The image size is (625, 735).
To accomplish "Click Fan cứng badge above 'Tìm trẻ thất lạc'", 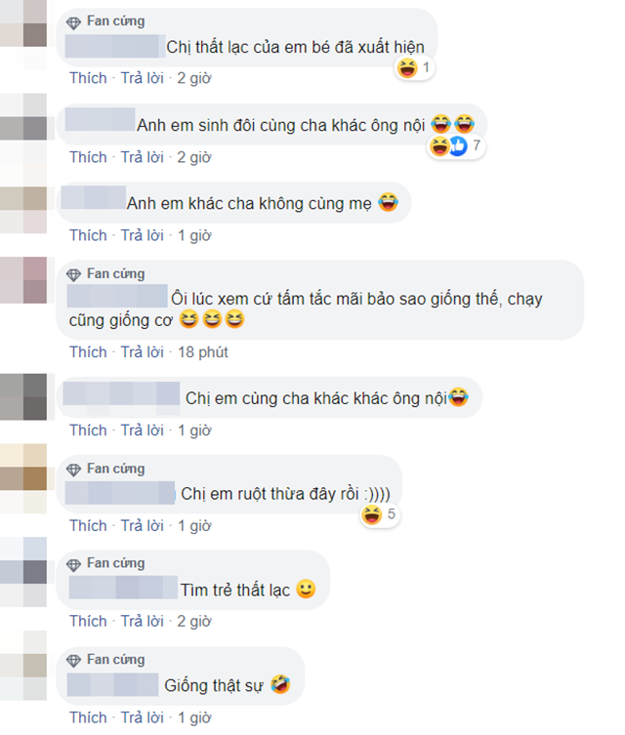I will (105, 563).
